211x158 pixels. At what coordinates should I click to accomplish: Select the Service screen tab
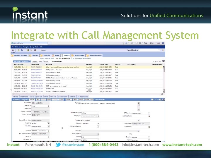(x=65, y=55)
